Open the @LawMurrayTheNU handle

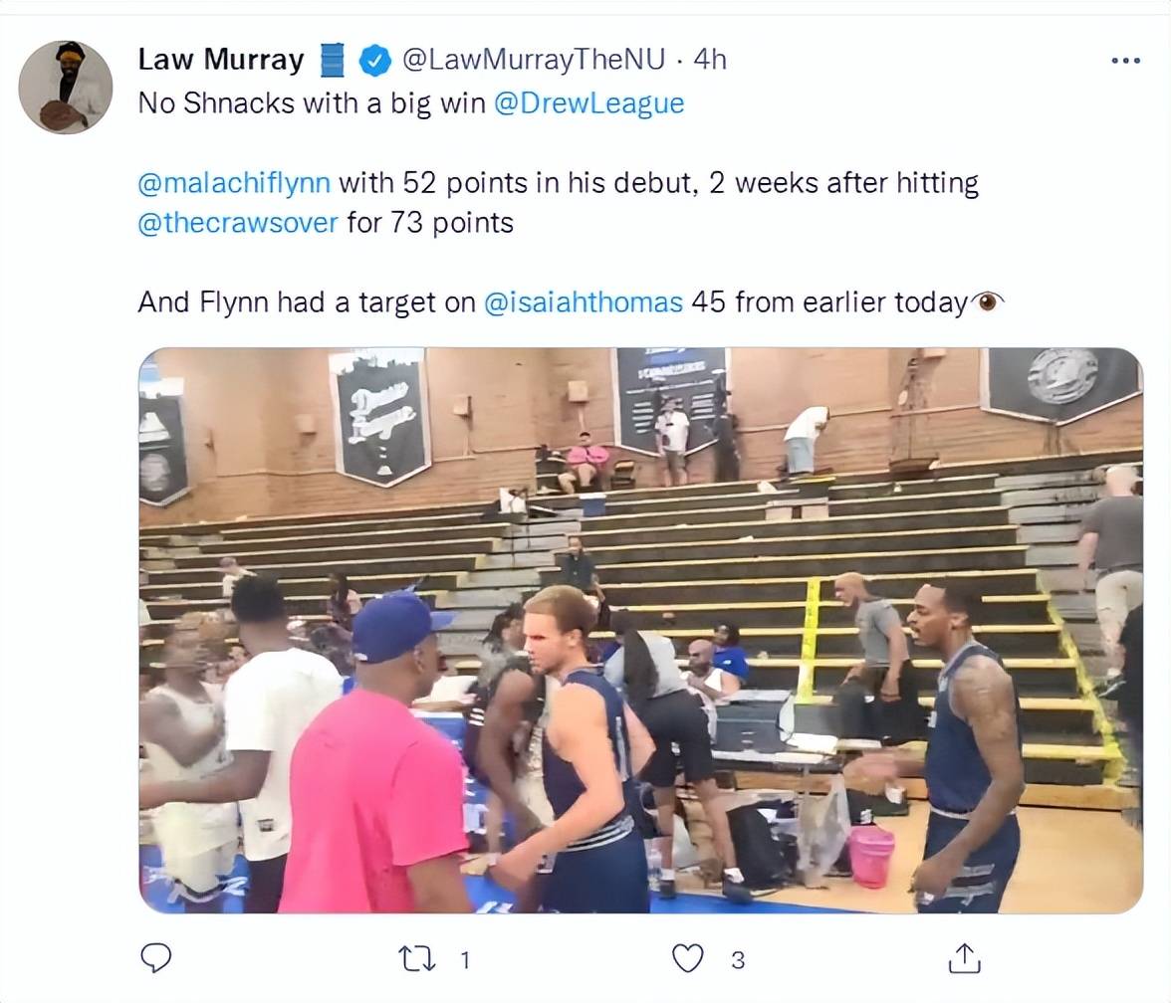click(x=534, y=60)
